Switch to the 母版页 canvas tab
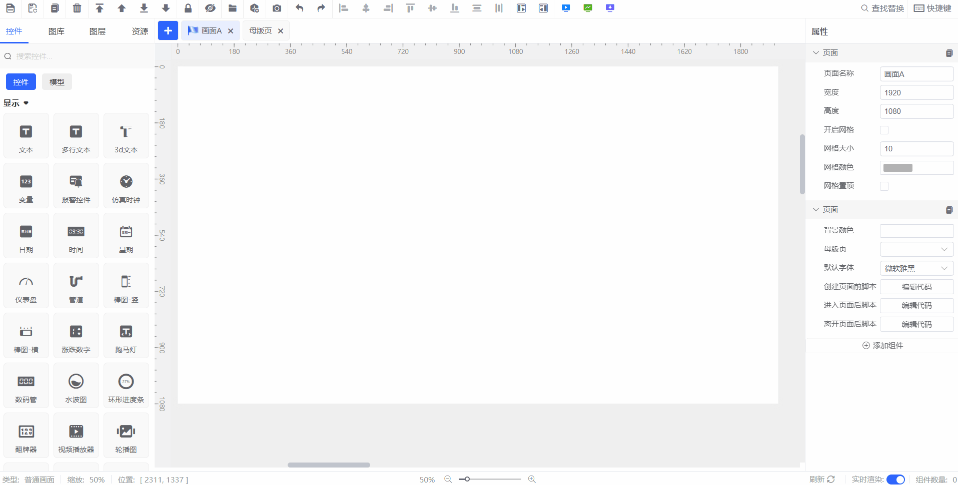 (261, 31)
